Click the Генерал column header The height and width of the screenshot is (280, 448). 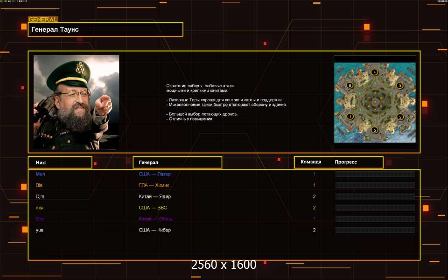click(x=177, y=162)
